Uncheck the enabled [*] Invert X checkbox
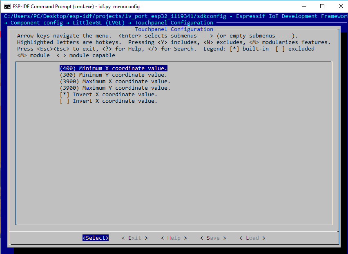The image size is (348, 254). [65, 95]
